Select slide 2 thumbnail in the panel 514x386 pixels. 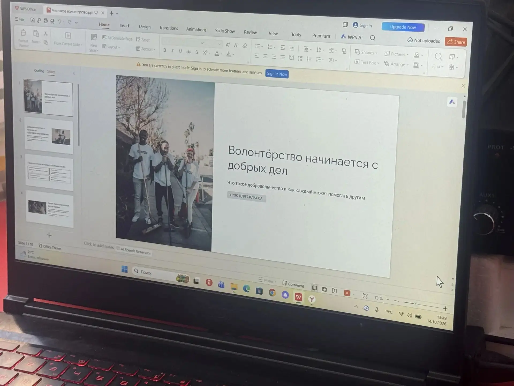pos(49,135)
